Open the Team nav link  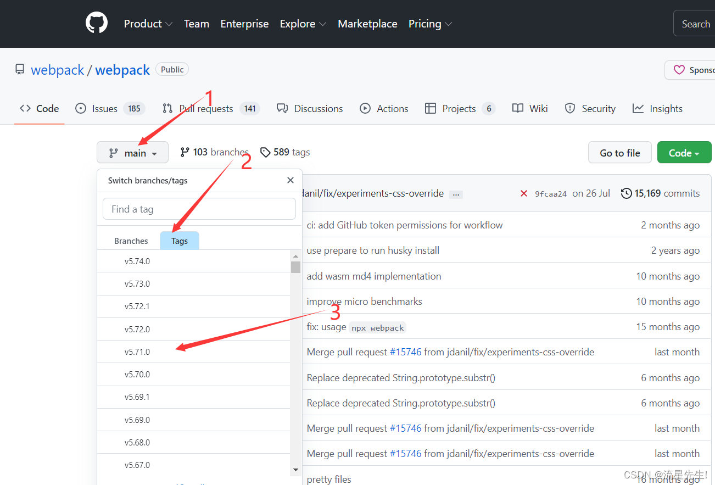pos(197,24)
